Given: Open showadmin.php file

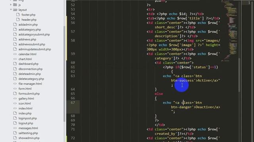Looking at the screenshot, I should [x=29, y=138].
